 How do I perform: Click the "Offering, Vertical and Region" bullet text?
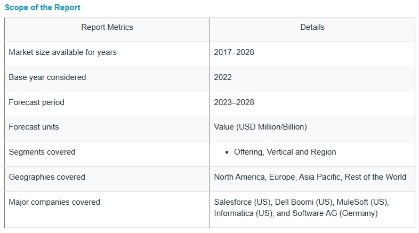coord(285,152)
